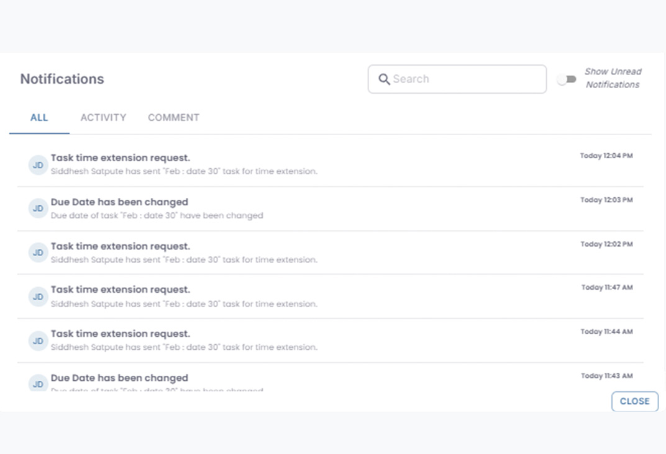The width and height of the screenshot is (666, 454).
Task: Click the search magnifier icon
Action: (384, 79)
